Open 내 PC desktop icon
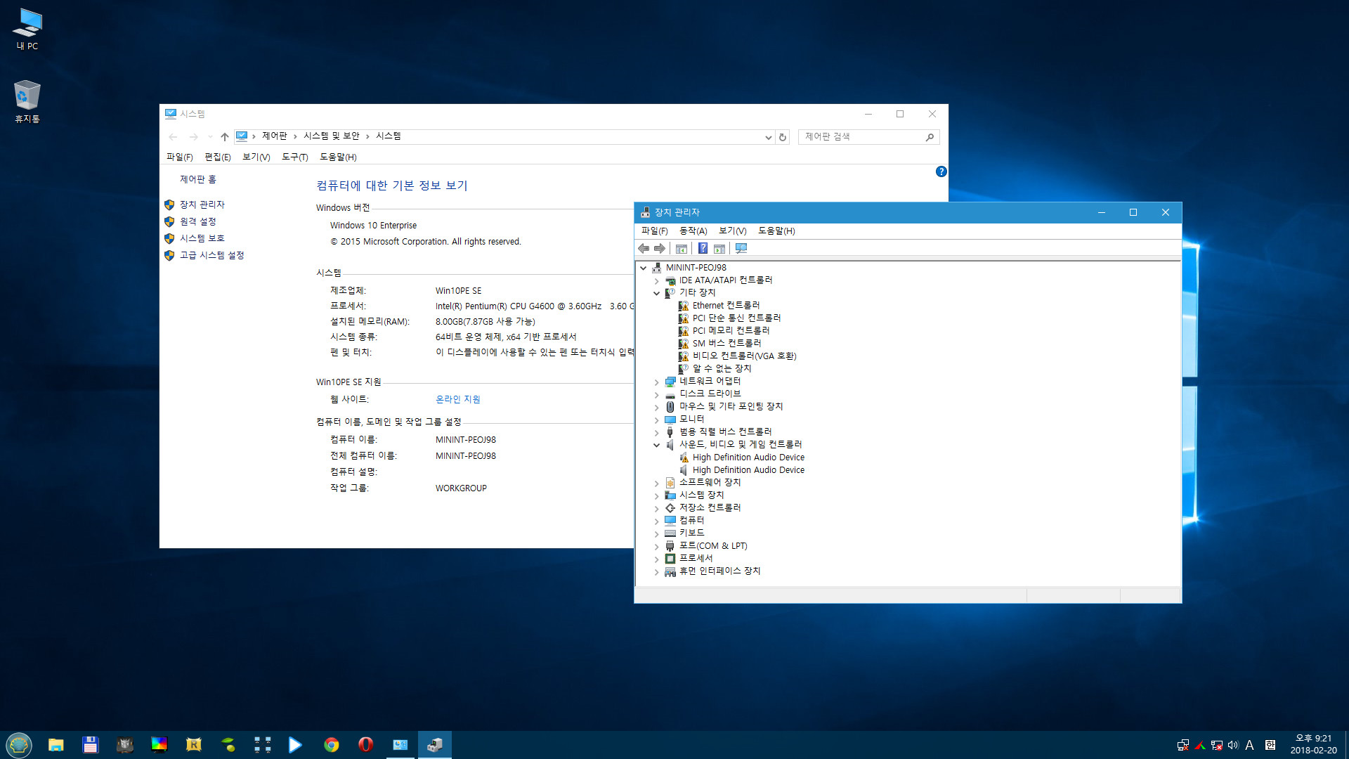This screenshot has height=759, width=1349. coord(27,29)
